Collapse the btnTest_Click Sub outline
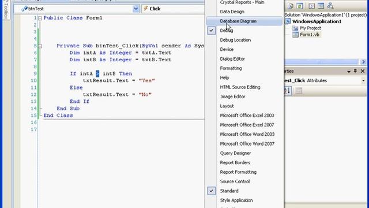Screen dimensions: 369x208 pos(40,46)
